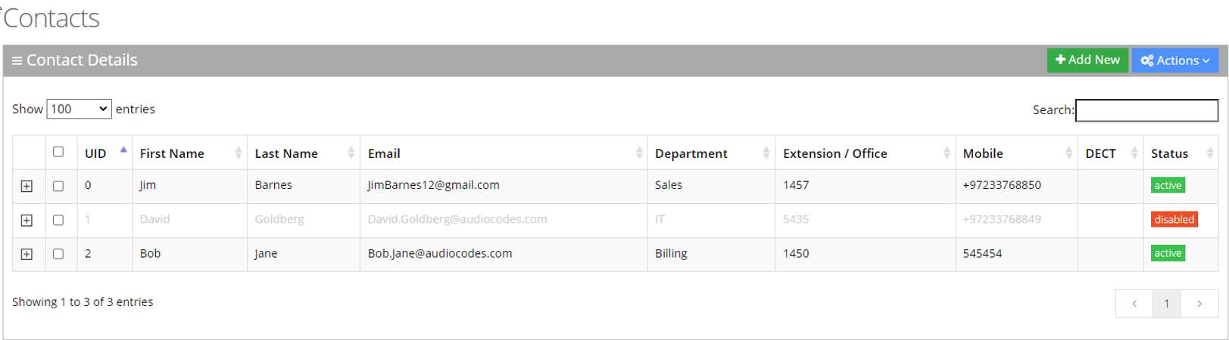Expand row details for Jim Barnes

point(27,186)
